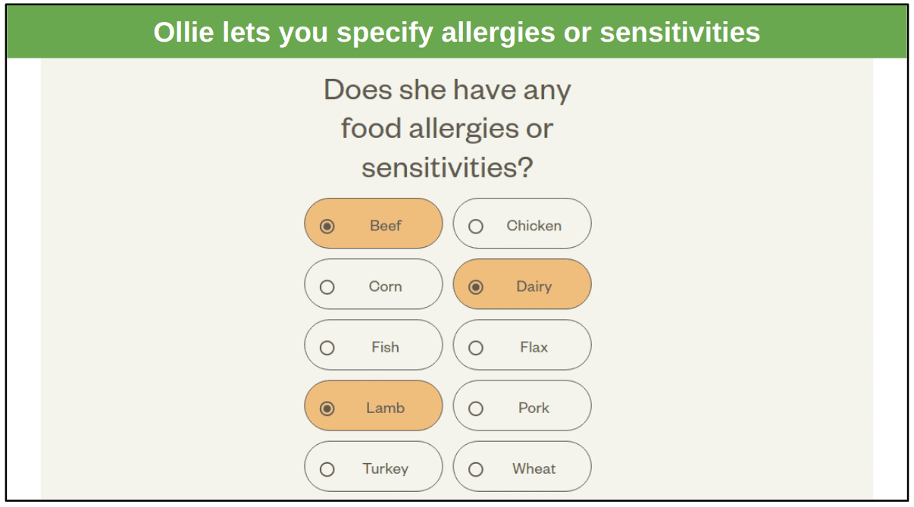The height and width of the screenshot is (507, 914).
Task: Click the radio circle beside Pork
Action: pyautogui.click(x=476, y=408)
